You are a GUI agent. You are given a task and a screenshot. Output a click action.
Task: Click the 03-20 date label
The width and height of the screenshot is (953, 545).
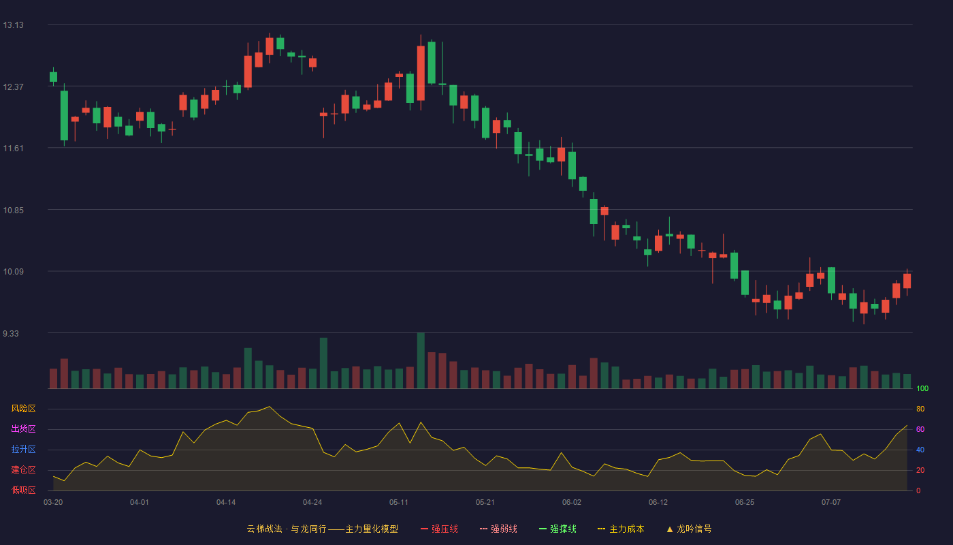53,502
